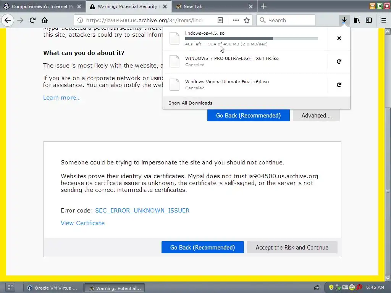
Task: Click the Downloads toolbar arrow
Action: click(344, 20)
